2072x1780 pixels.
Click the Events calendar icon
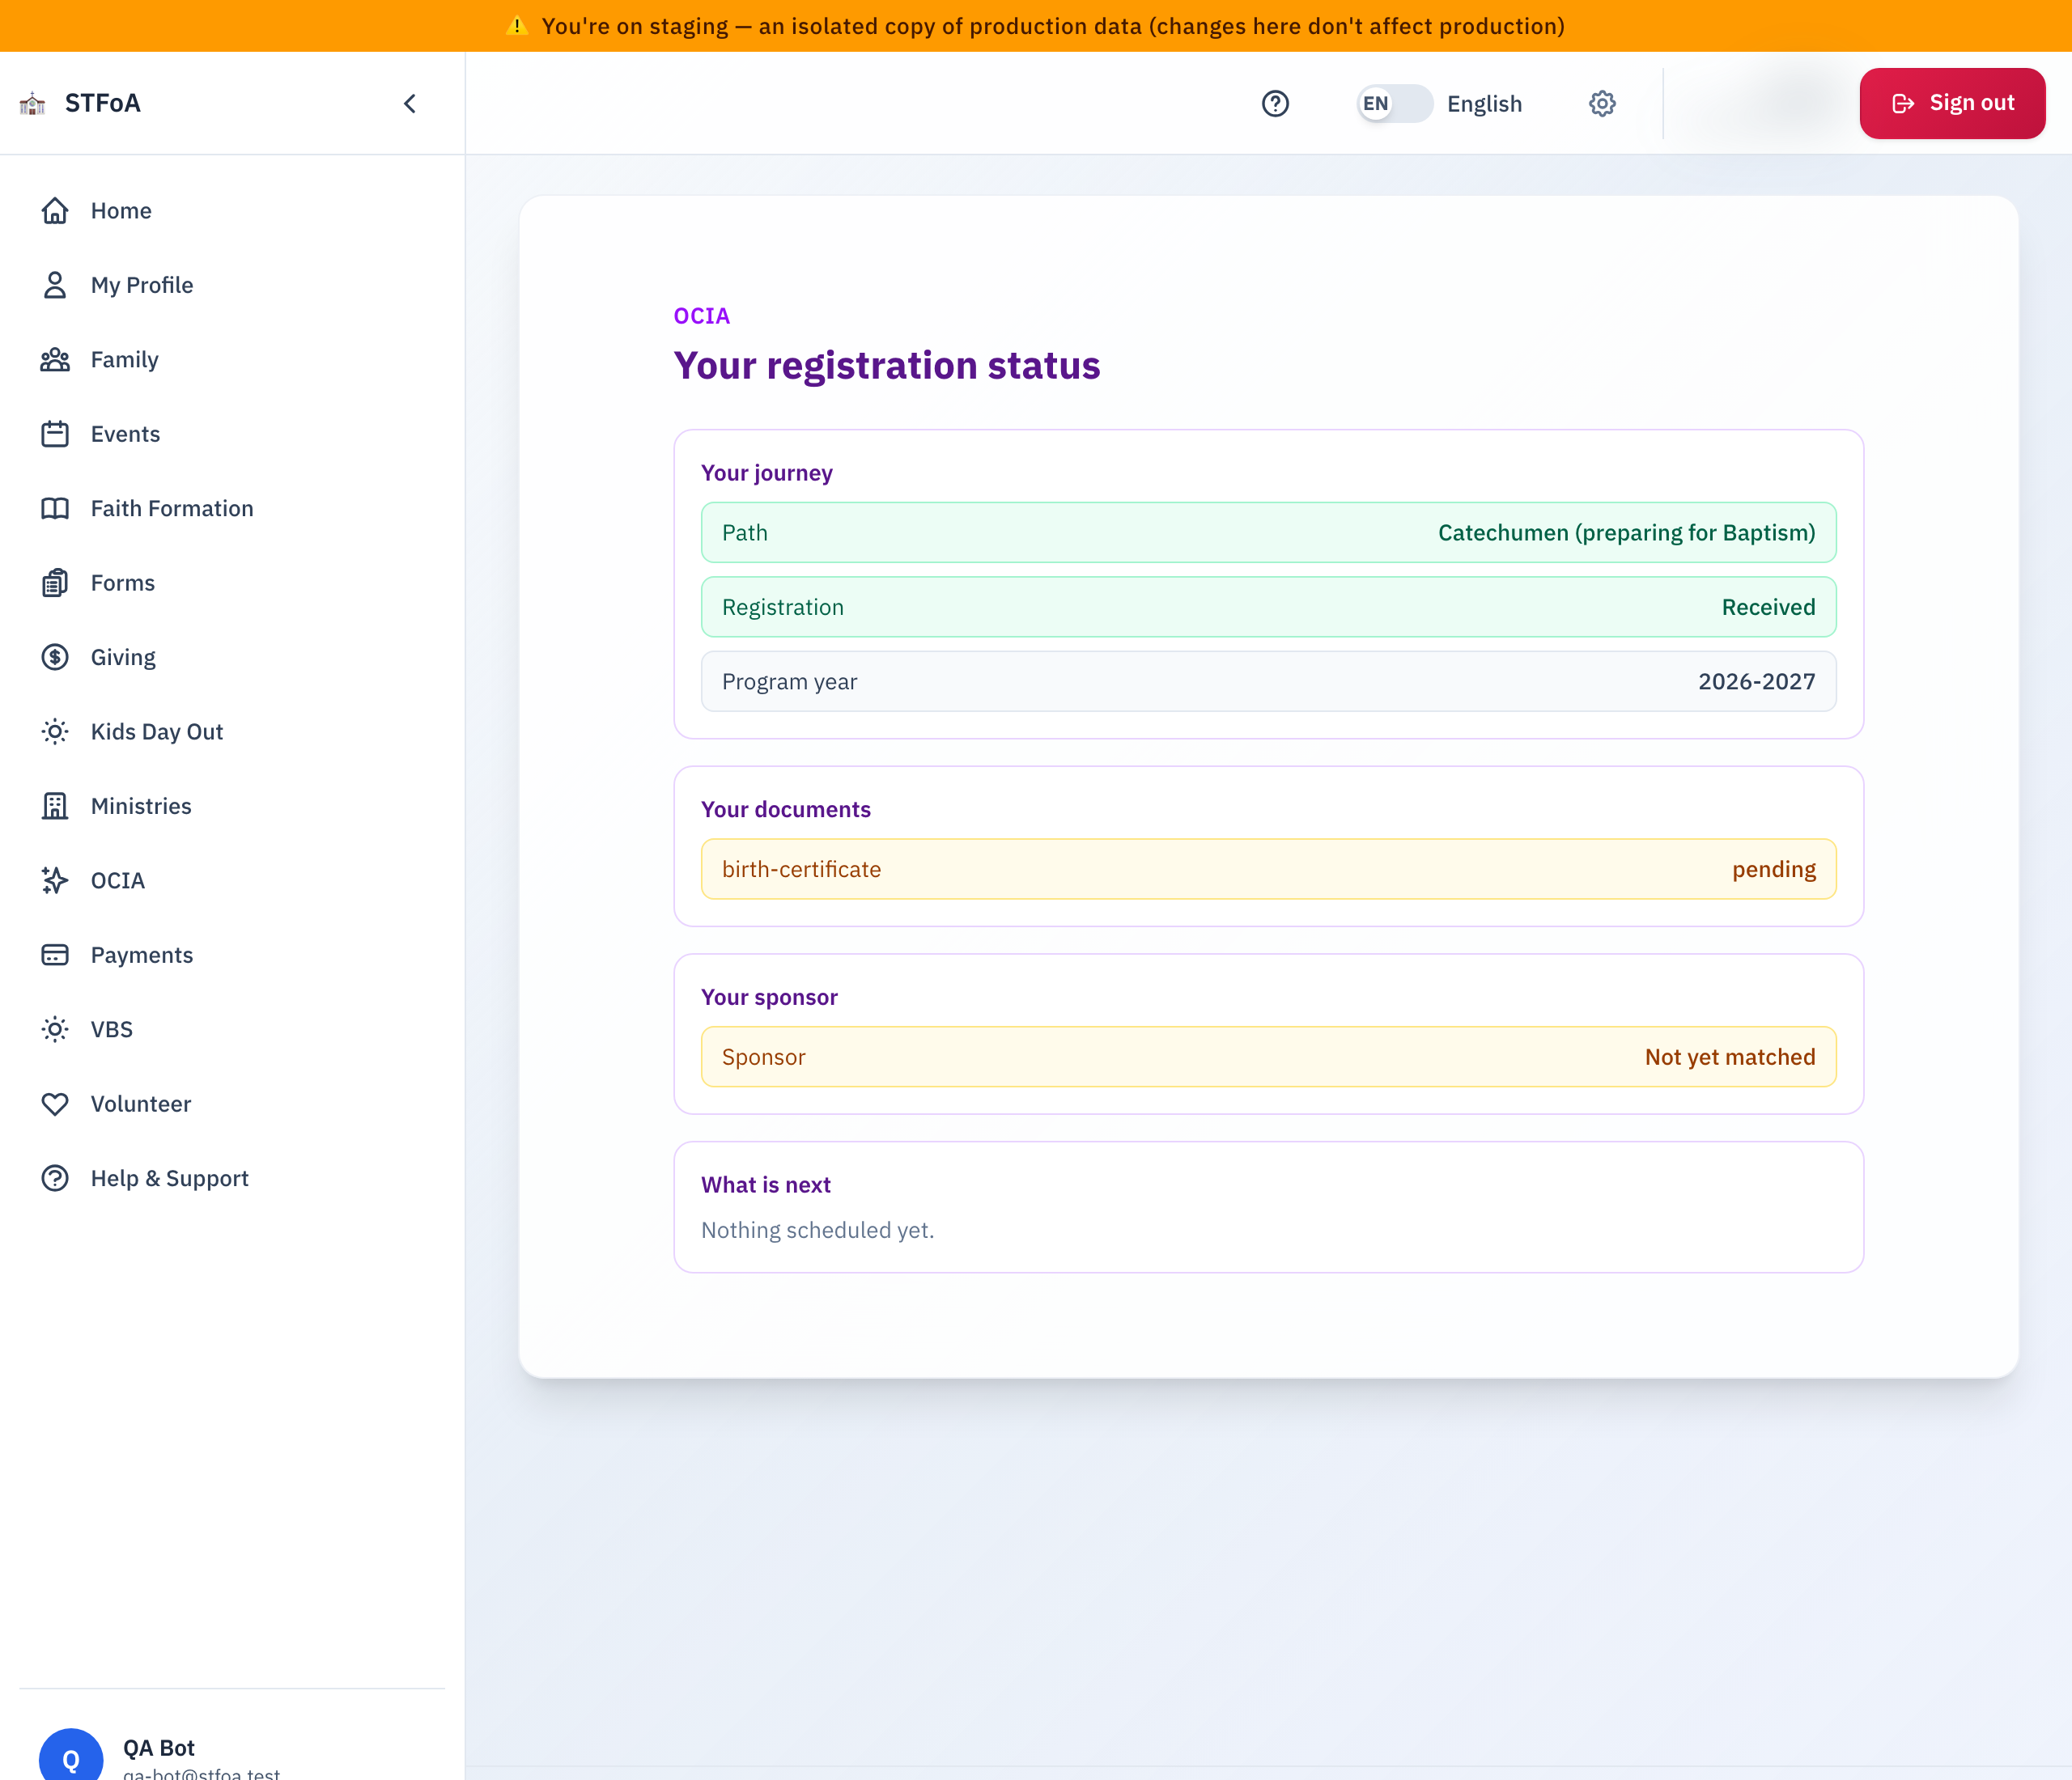(x=55, y=434)
